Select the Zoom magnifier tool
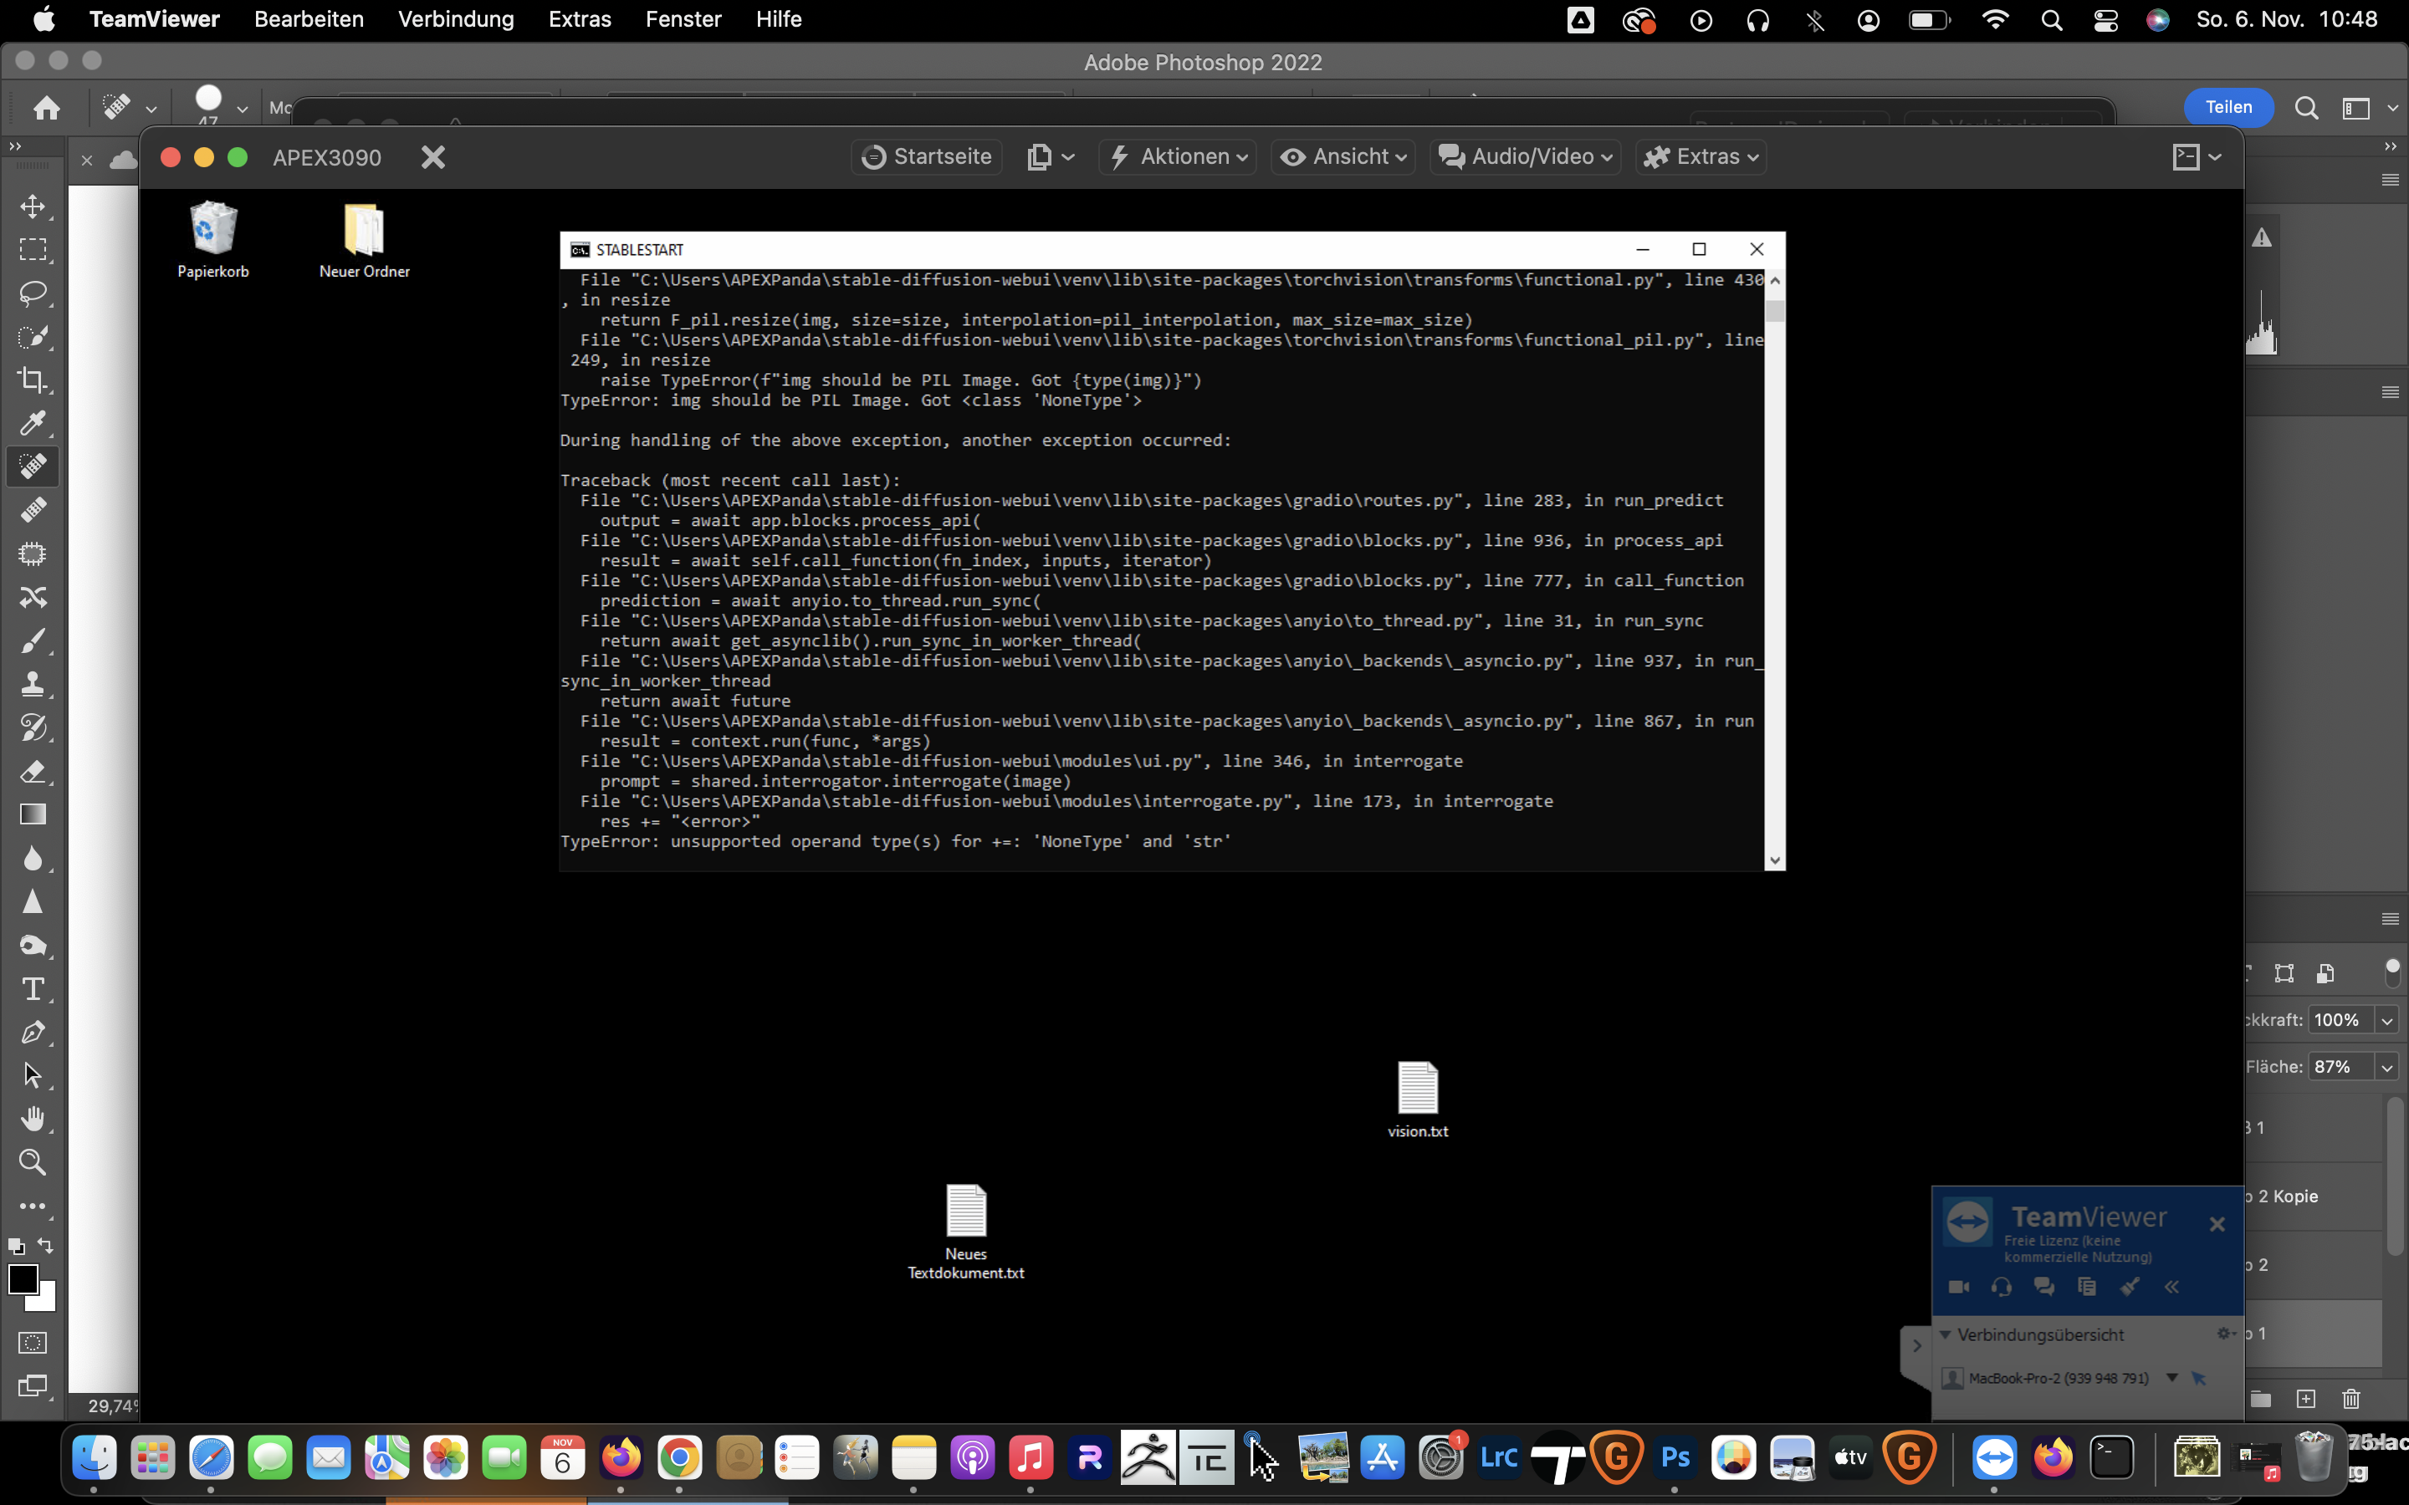This screenshot has width=2409, height=1505. 33,1161
